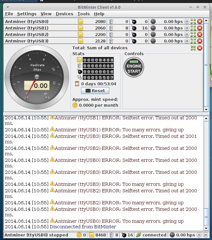Pause the Antminer (ttyUSB3) device
The image size is (212, 240).
[186, 41]
